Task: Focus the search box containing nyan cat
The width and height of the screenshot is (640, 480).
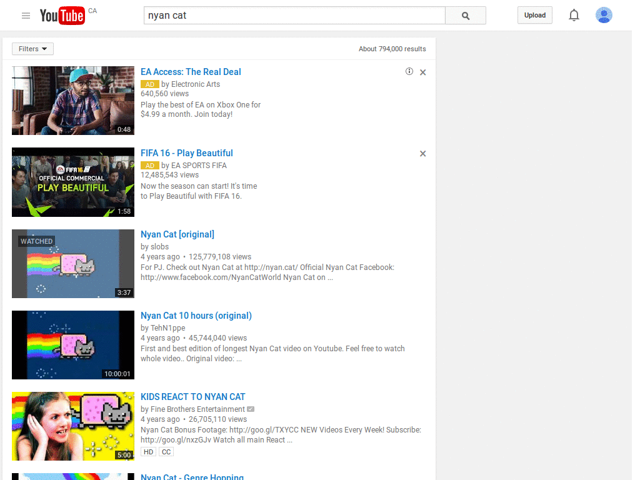Action: tap(294, 16)
